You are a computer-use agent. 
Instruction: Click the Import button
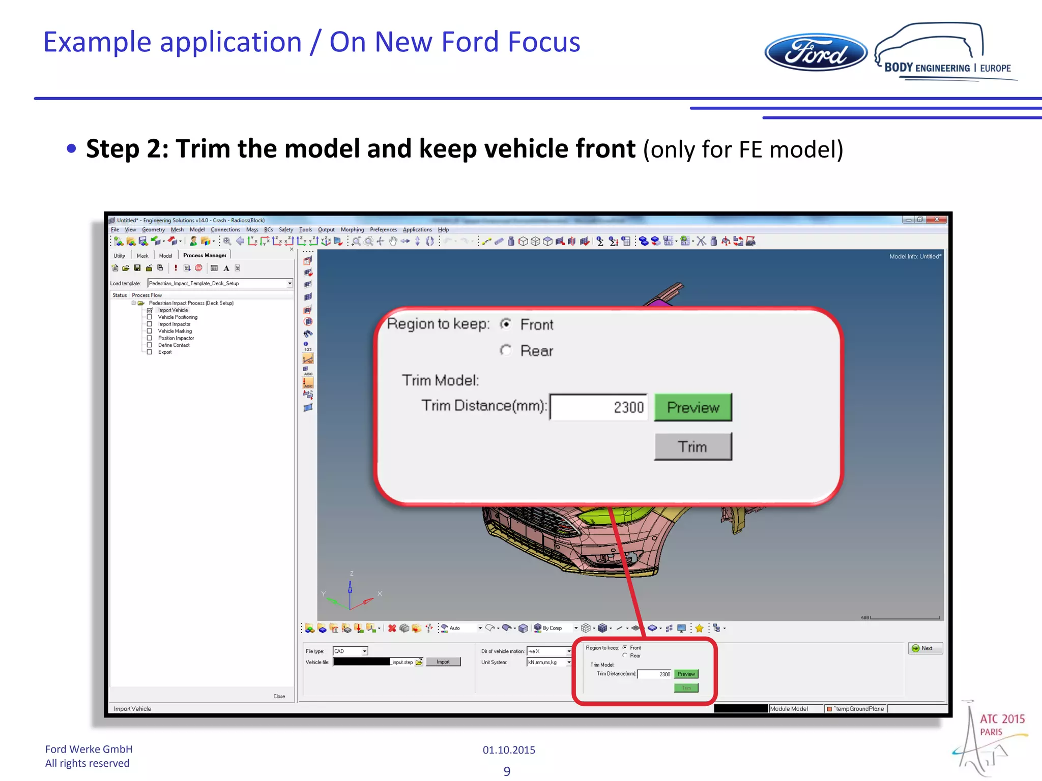[443, 662]
